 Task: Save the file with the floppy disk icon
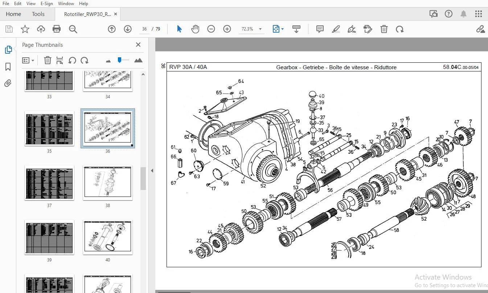(9, 29)
